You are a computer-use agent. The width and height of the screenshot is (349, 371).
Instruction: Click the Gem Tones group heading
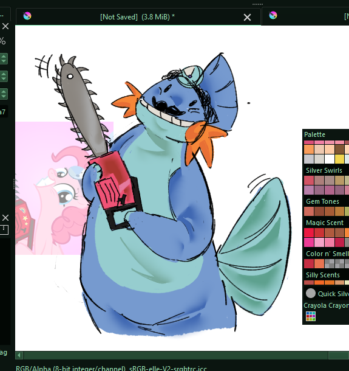pos(322,201)
